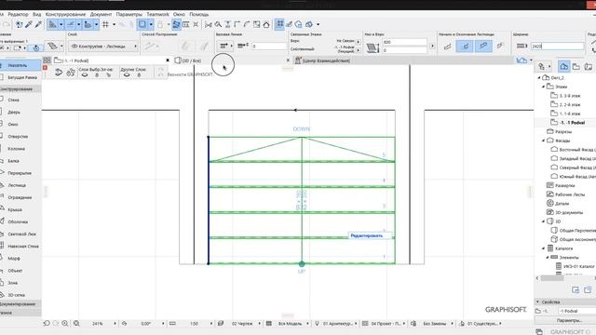Open Общая Перспектива 3D view

click(577, 231)
